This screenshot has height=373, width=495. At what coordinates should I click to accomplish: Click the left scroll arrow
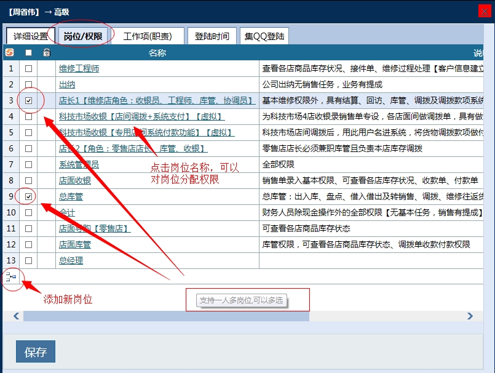17,316
